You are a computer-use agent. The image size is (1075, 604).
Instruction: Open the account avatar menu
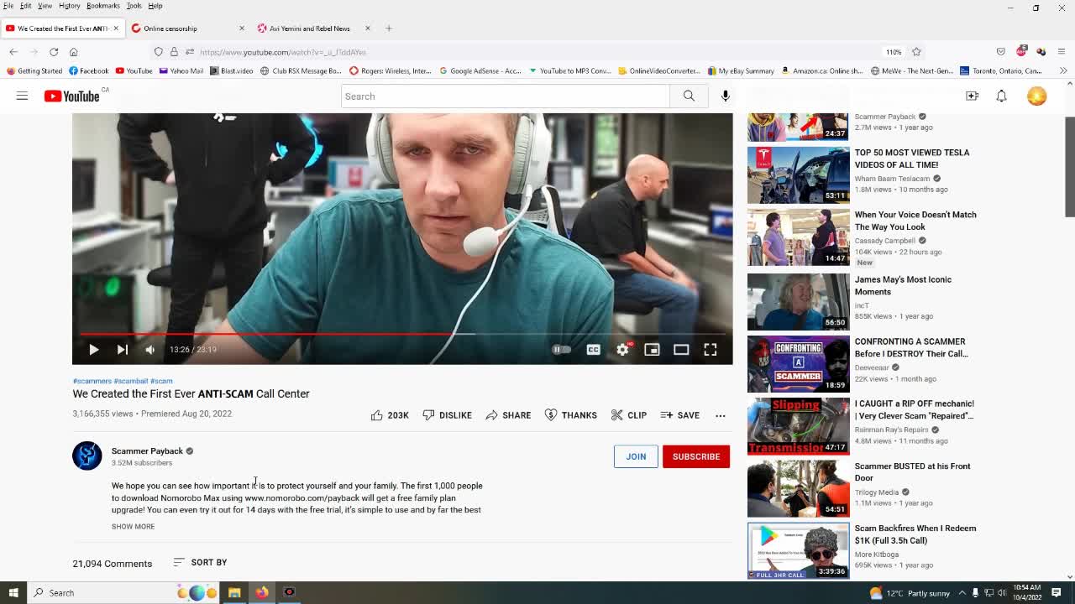pos(1037,96)
